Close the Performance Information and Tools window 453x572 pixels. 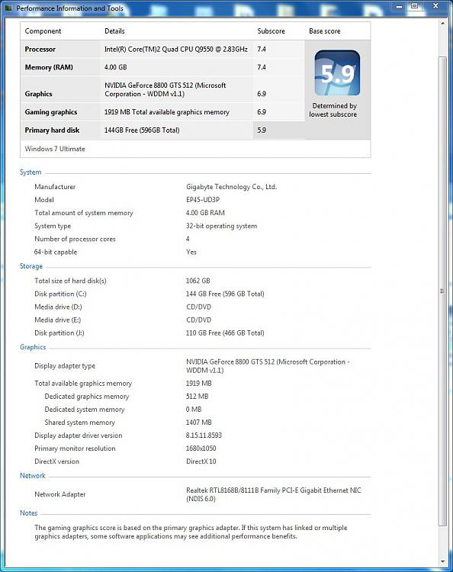pyautogui.click(x=435, y=6)
